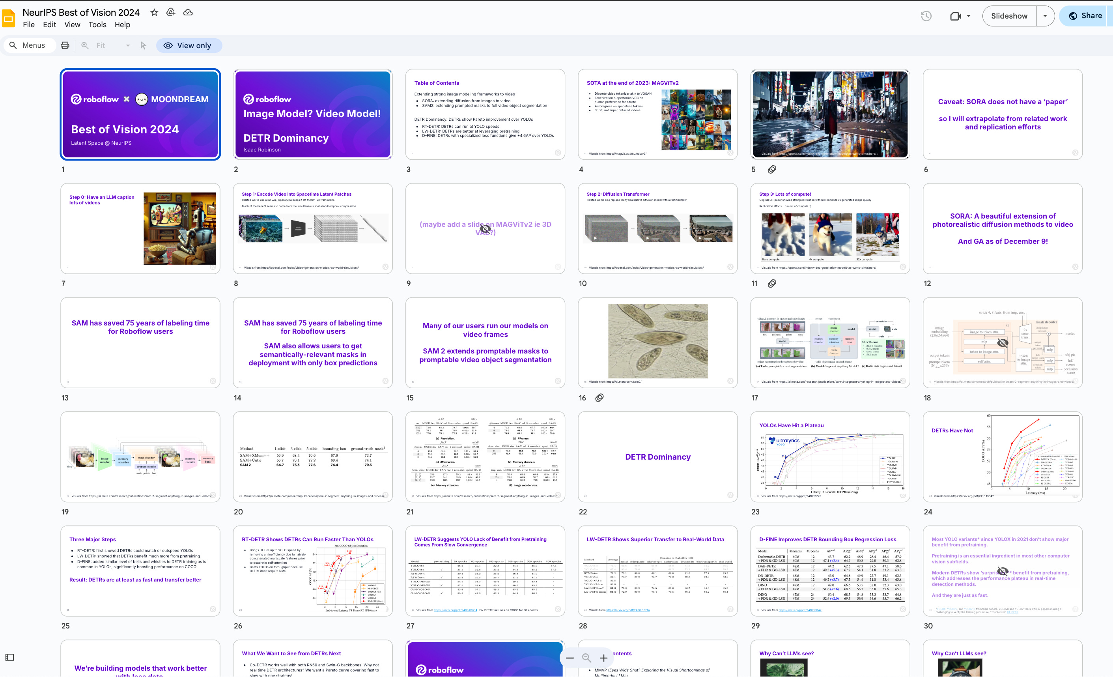Screen dimensions: 1113x677
Task: Click the print icon in toolbar
Action: (65, 46)
